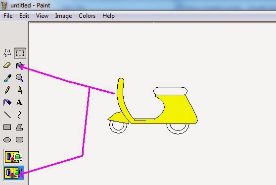Click the yellow scooter body on canvas

[178, 110]
